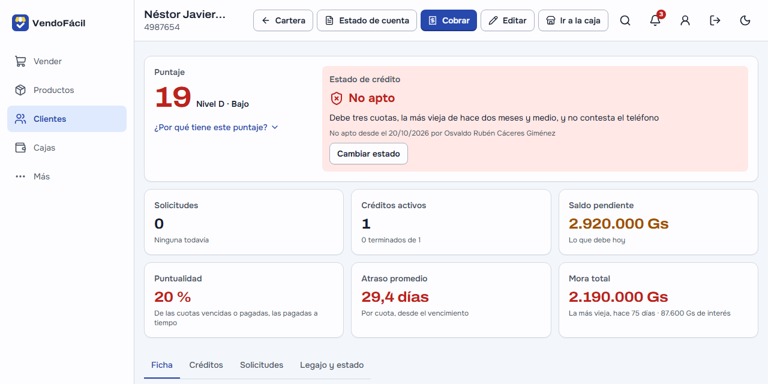Click the 'Lo que debe hoy' caption
Image resolution: width=768 pixels, height=384 pixels.
596,240
